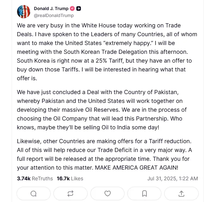The height and width of the screenshot is (202, 213).
Task: Open the Donald J. Trump display name
Action: click(51, 9)
